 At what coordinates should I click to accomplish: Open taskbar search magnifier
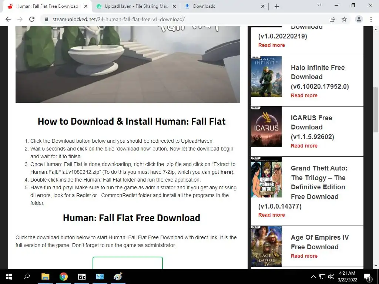pyautogui.click(x=27, y=276)
